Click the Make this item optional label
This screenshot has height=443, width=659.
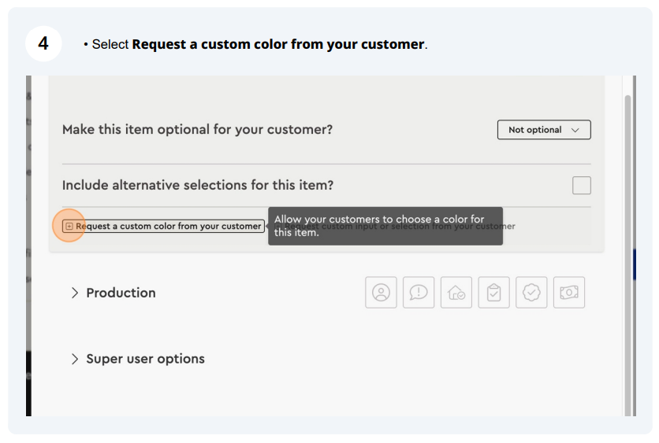[x=197, y=130]
